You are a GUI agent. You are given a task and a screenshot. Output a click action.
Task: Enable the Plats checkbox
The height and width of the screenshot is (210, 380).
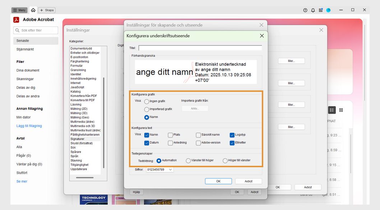(170, 135)
